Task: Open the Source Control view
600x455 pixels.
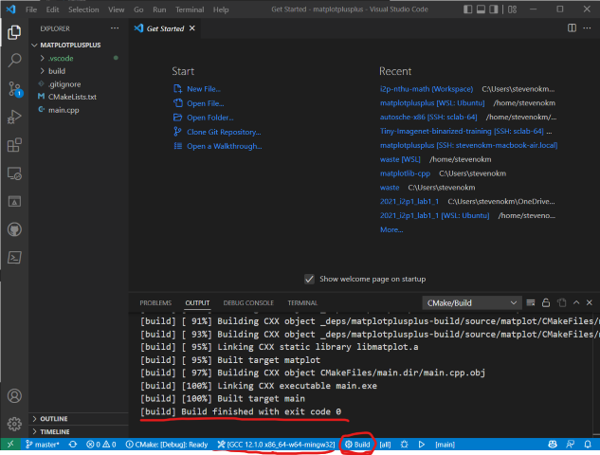Action: pyautogui.click(x=14, y=89)
